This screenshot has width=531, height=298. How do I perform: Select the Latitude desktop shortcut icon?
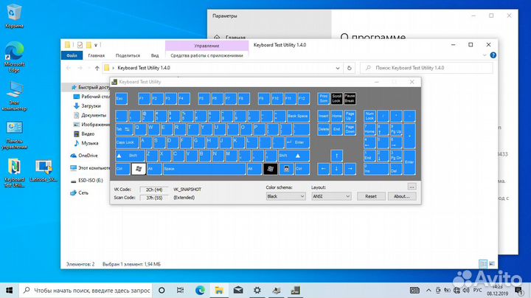point(44,171)
